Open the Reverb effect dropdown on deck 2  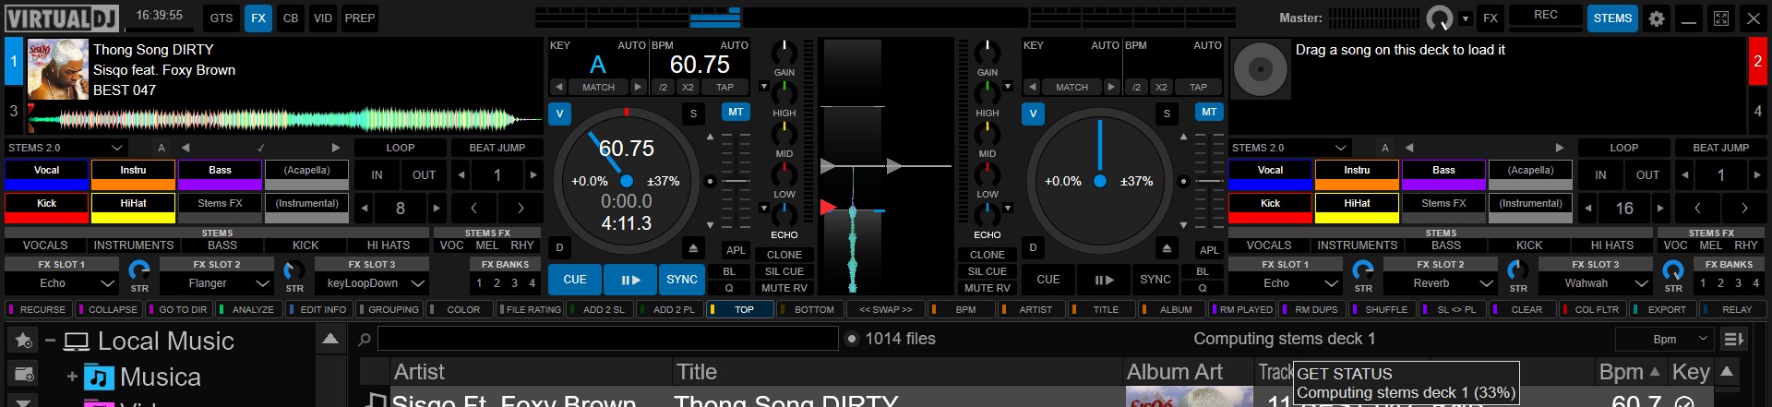pyautogui.click(x=1440, y=283)
